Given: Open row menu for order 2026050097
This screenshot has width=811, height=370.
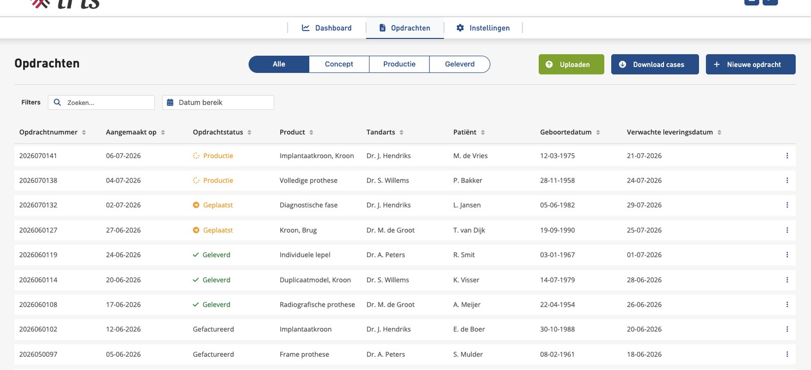Looking at the screenshot, I should point(787,354).
